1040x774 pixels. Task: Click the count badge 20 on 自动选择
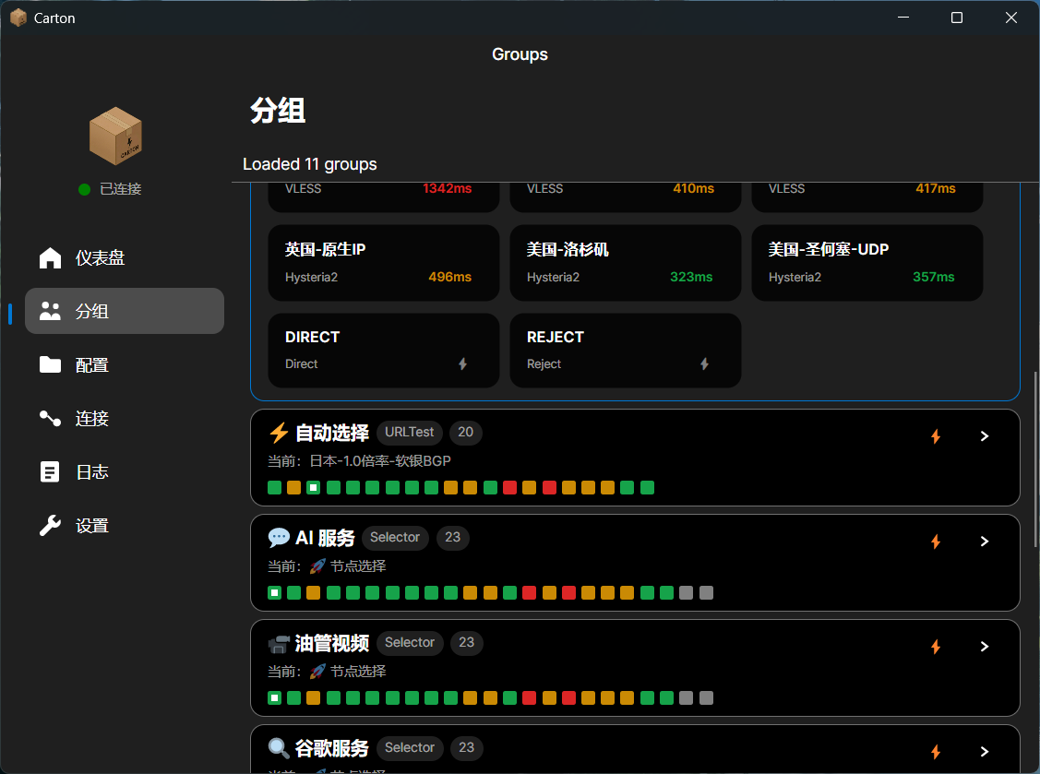coord(466,433)
